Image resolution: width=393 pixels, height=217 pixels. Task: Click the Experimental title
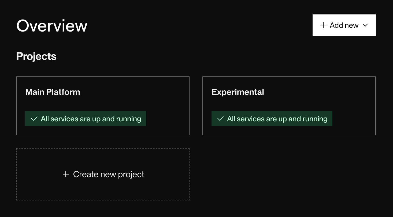[238, 92]
